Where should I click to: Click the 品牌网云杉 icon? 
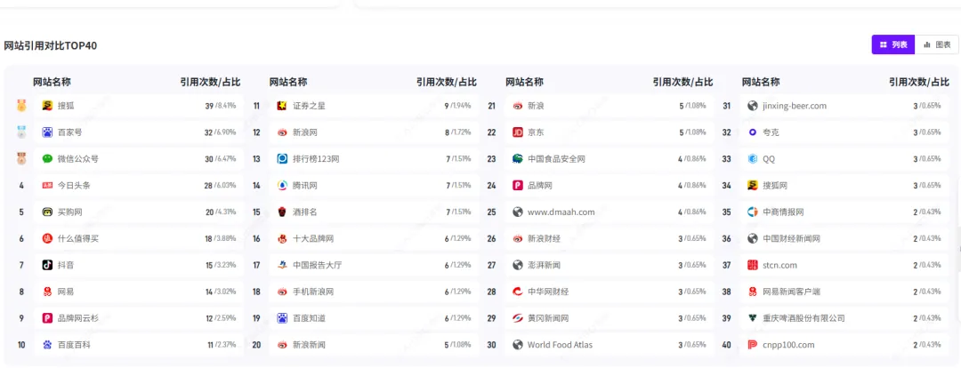(47, 318)
